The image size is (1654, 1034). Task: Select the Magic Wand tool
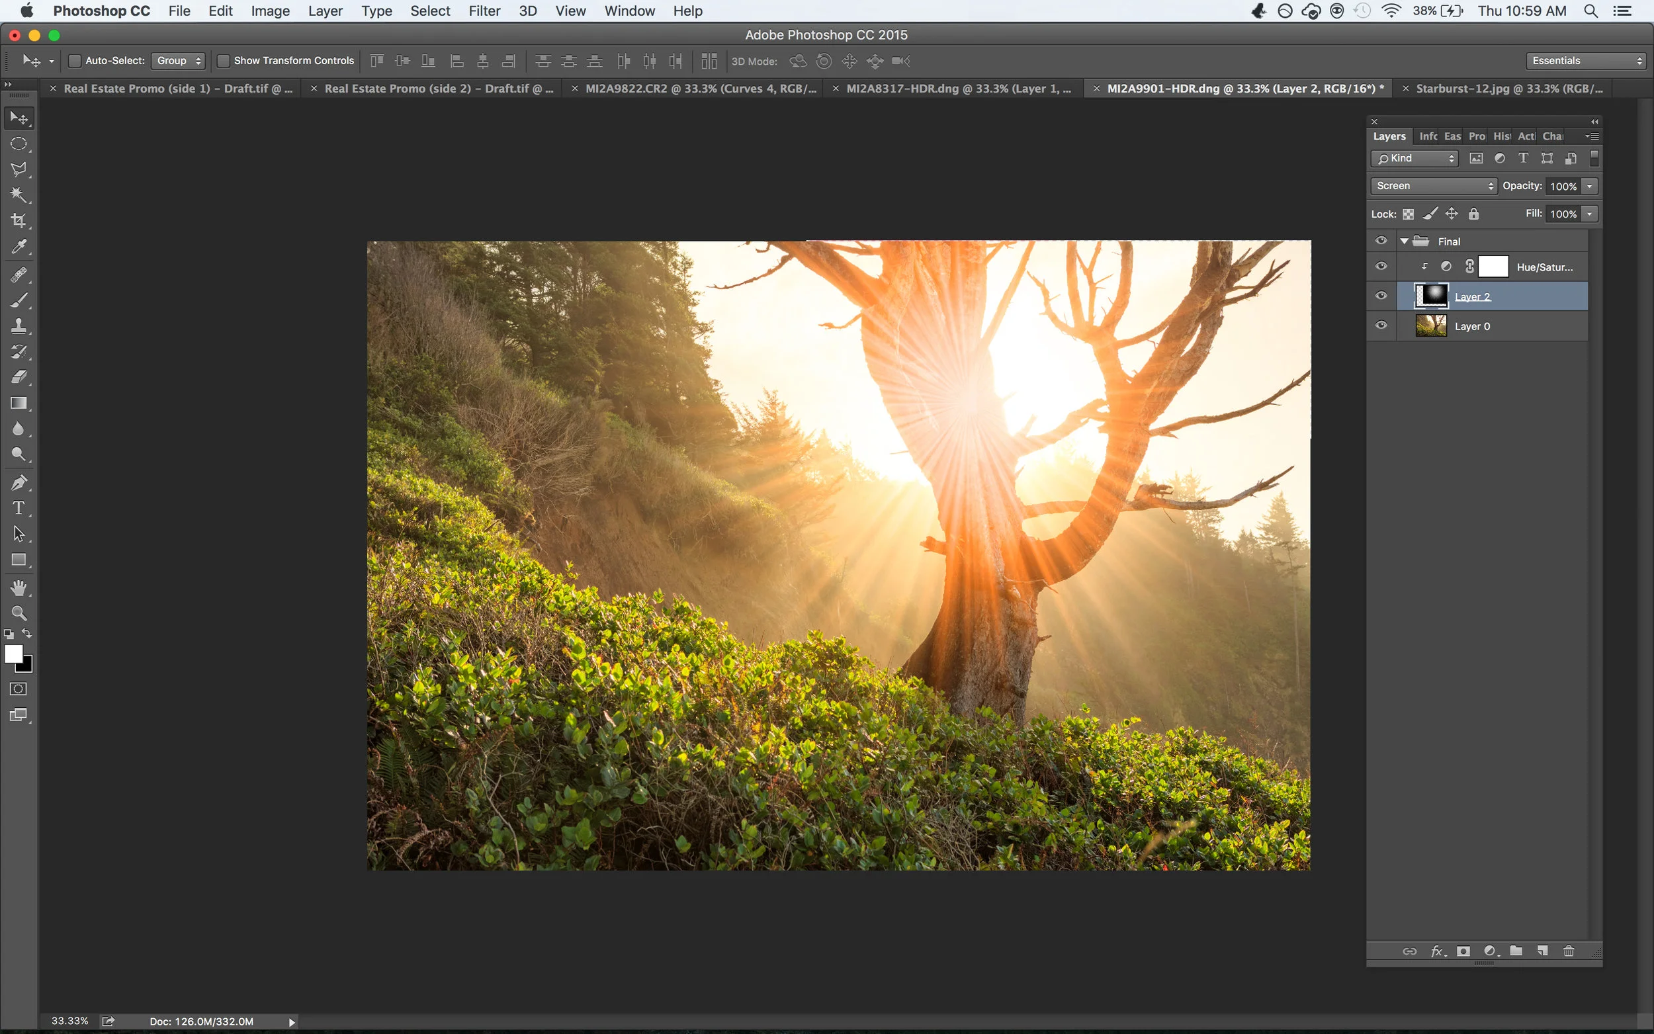tap(19, 196)
